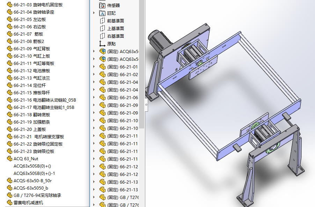Screen dimensions: 315x207
Task: Click the second (固定) ACQ63x5 assembly icon
Action: (x=102, y=59)
